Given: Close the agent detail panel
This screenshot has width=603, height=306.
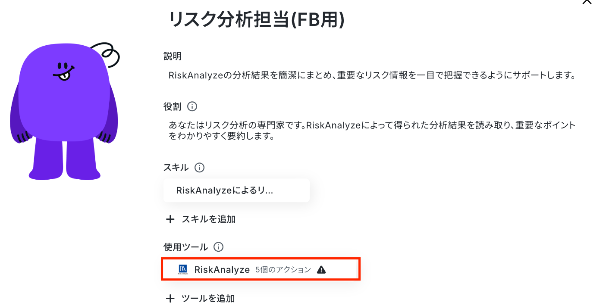Looking at the screenshot, I should (587, 2).
